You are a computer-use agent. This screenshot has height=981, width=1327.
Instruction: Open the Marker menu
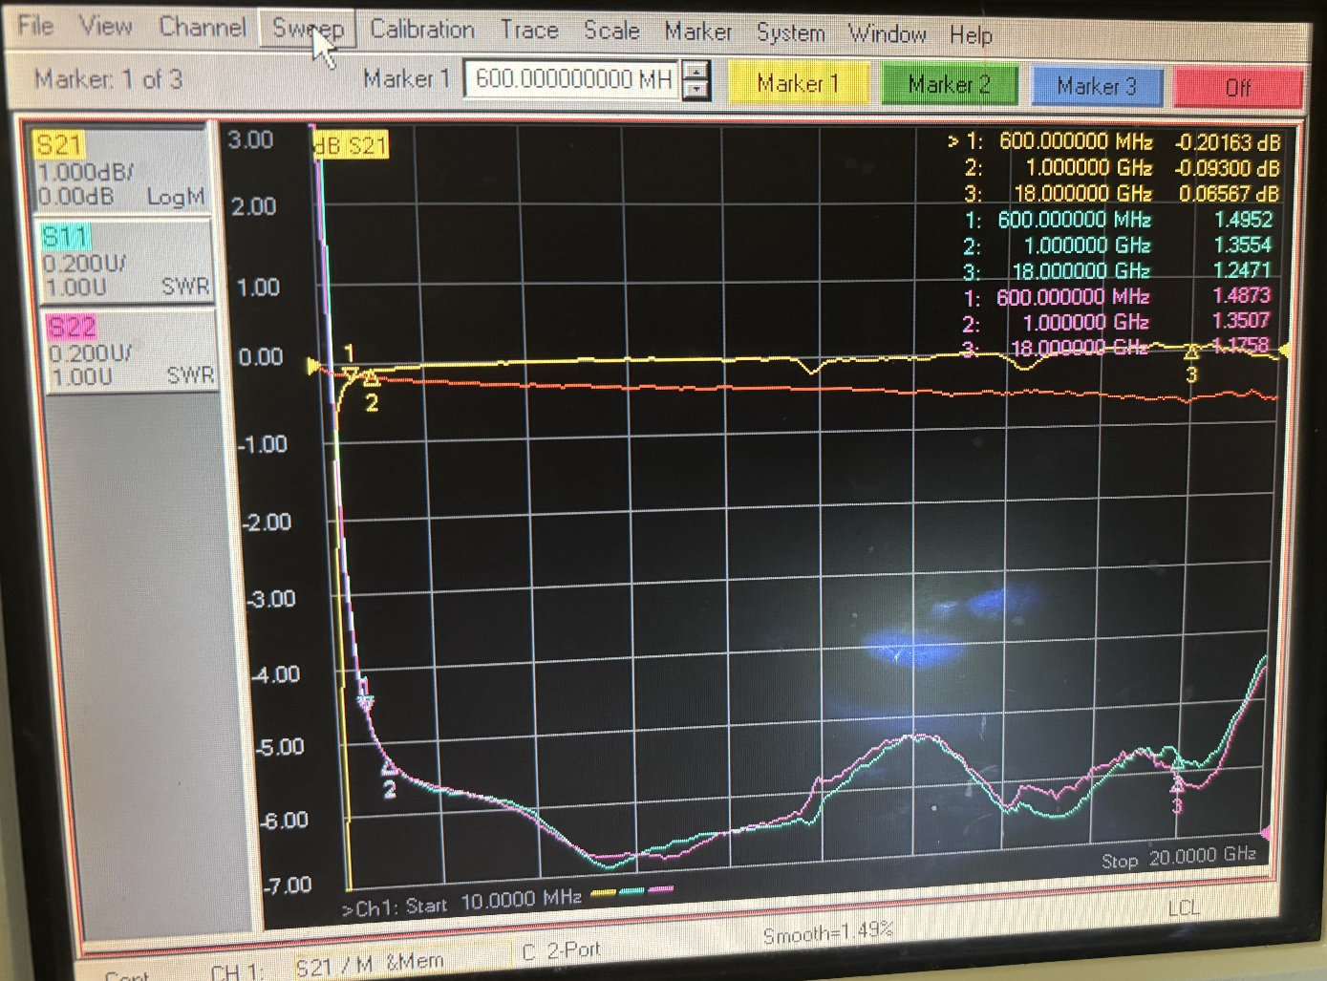point(697,32)
